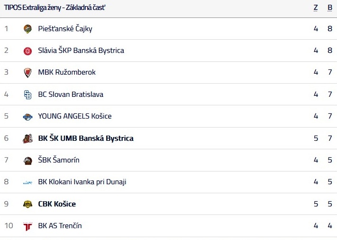Image resolution: width=337 pixels, height=240 pixels.
Task: Click the BK ŠK UMB Banská Bystrica logo
Action: click(x=27, y=138)
